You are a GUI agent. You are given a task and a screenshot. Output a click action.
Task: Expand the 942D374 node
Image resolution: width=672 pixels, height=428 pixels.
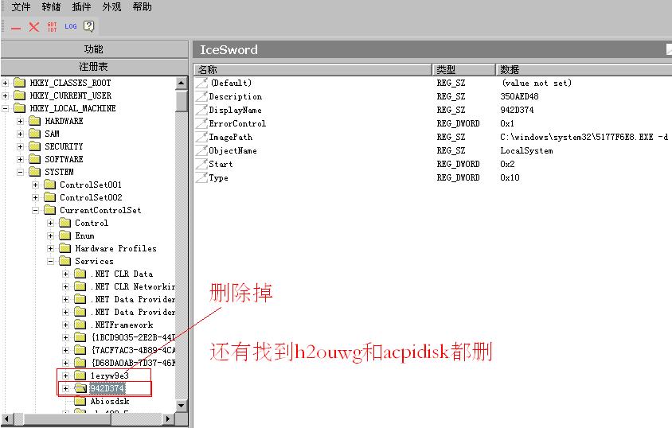pos(65,389)
